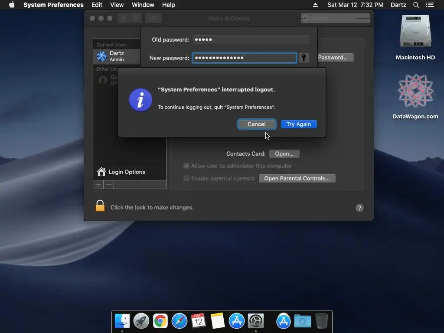Click the house icon beside Login Options

pyautogui.click(x=101, y=172)
